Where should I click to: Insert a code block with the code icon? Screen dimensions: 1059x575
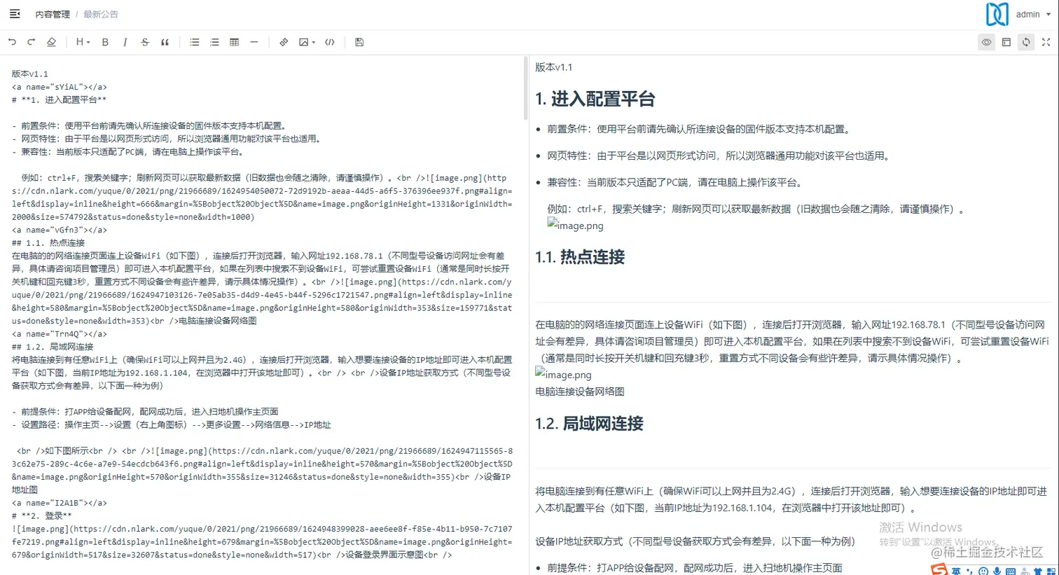[329, 42]
